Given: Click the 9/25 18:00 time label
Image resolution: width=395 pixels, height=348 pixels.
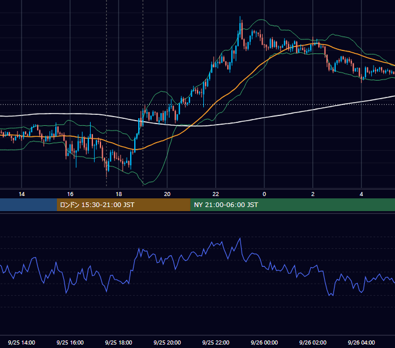Looking at the screenshot, I should (x=119, y=342).
